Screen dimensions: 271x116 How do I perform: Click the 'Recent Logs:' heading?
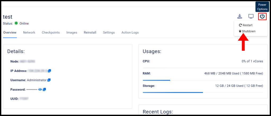coord(158,112)
